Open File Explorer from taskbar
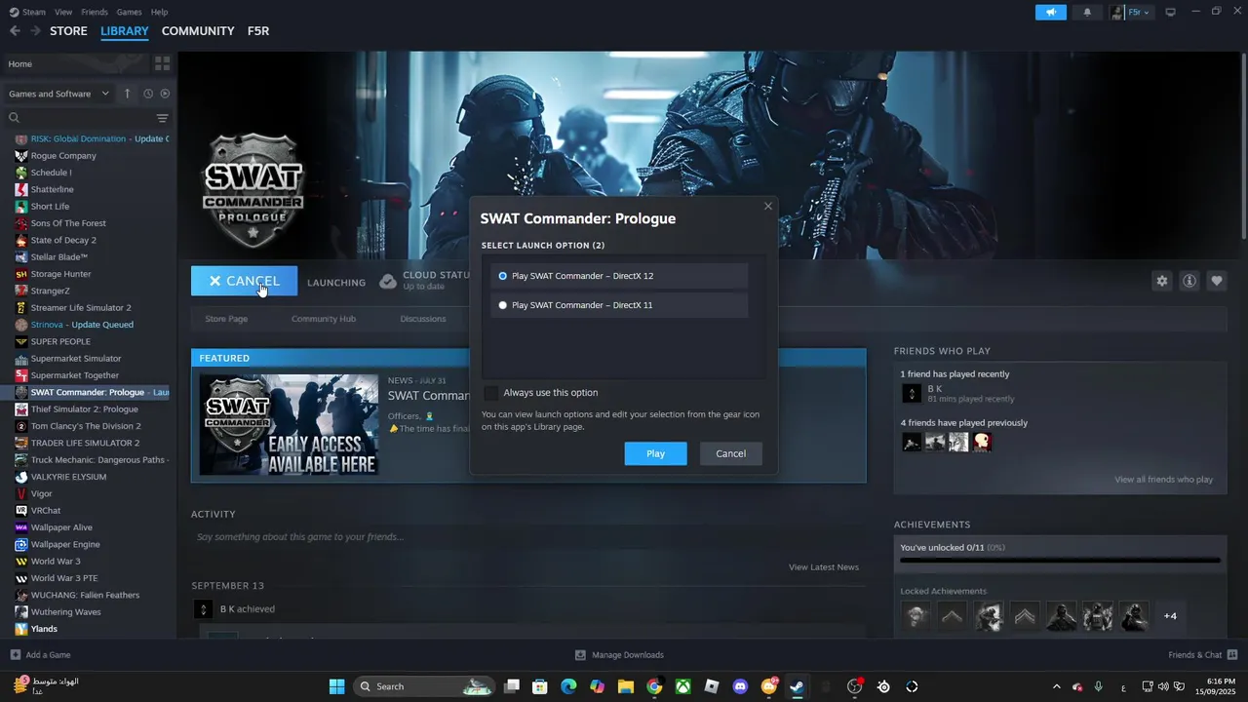The image size is (1248, 702). [626, 686]
